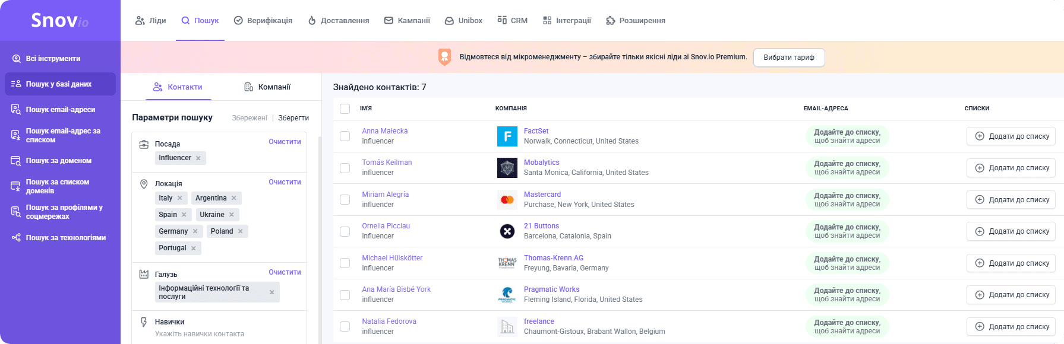This screenshot has width=1064, height=344.
Task: Click the Mastercard company logo
Action: click(507, 200)
